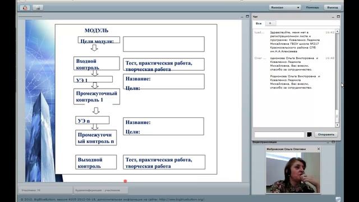Click the chat message input field
The image size is (359, 202).
tap(279, 135)
